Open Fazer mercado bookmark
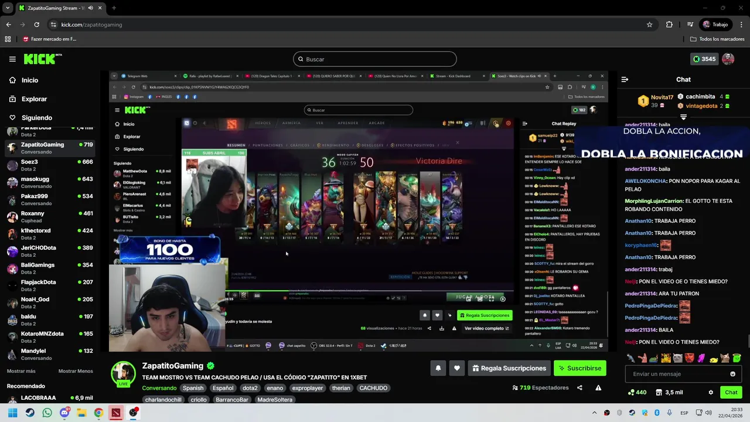 coord(49,39)
